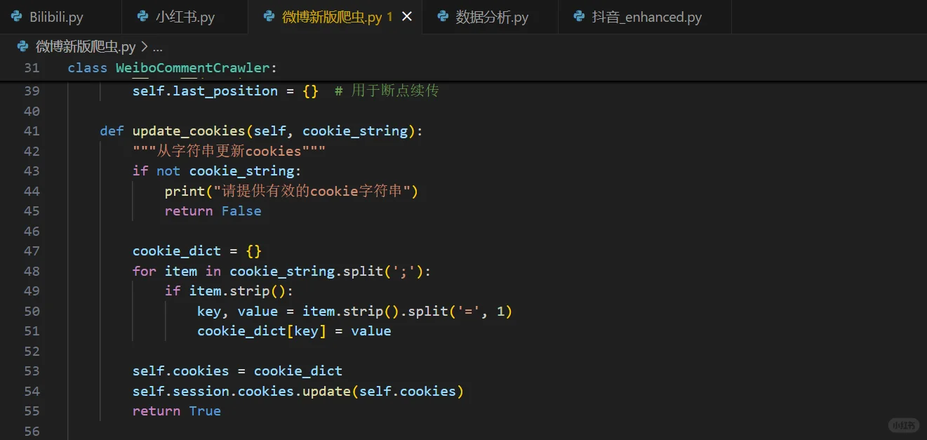Image resolution: width=927 pixels, height=440 pixels.
Task: Click the 'return False' statement
Action: tap(213, 211)
